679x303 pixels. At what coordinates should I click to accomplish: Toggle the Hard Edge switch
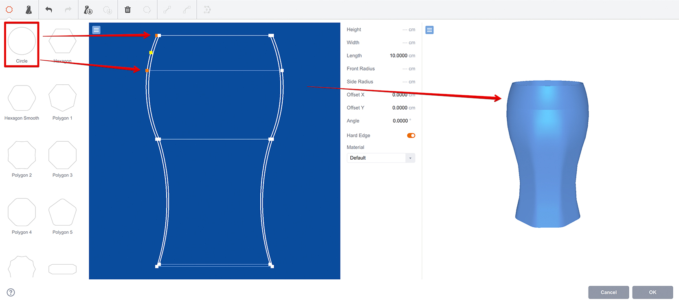tap(411, 136)
